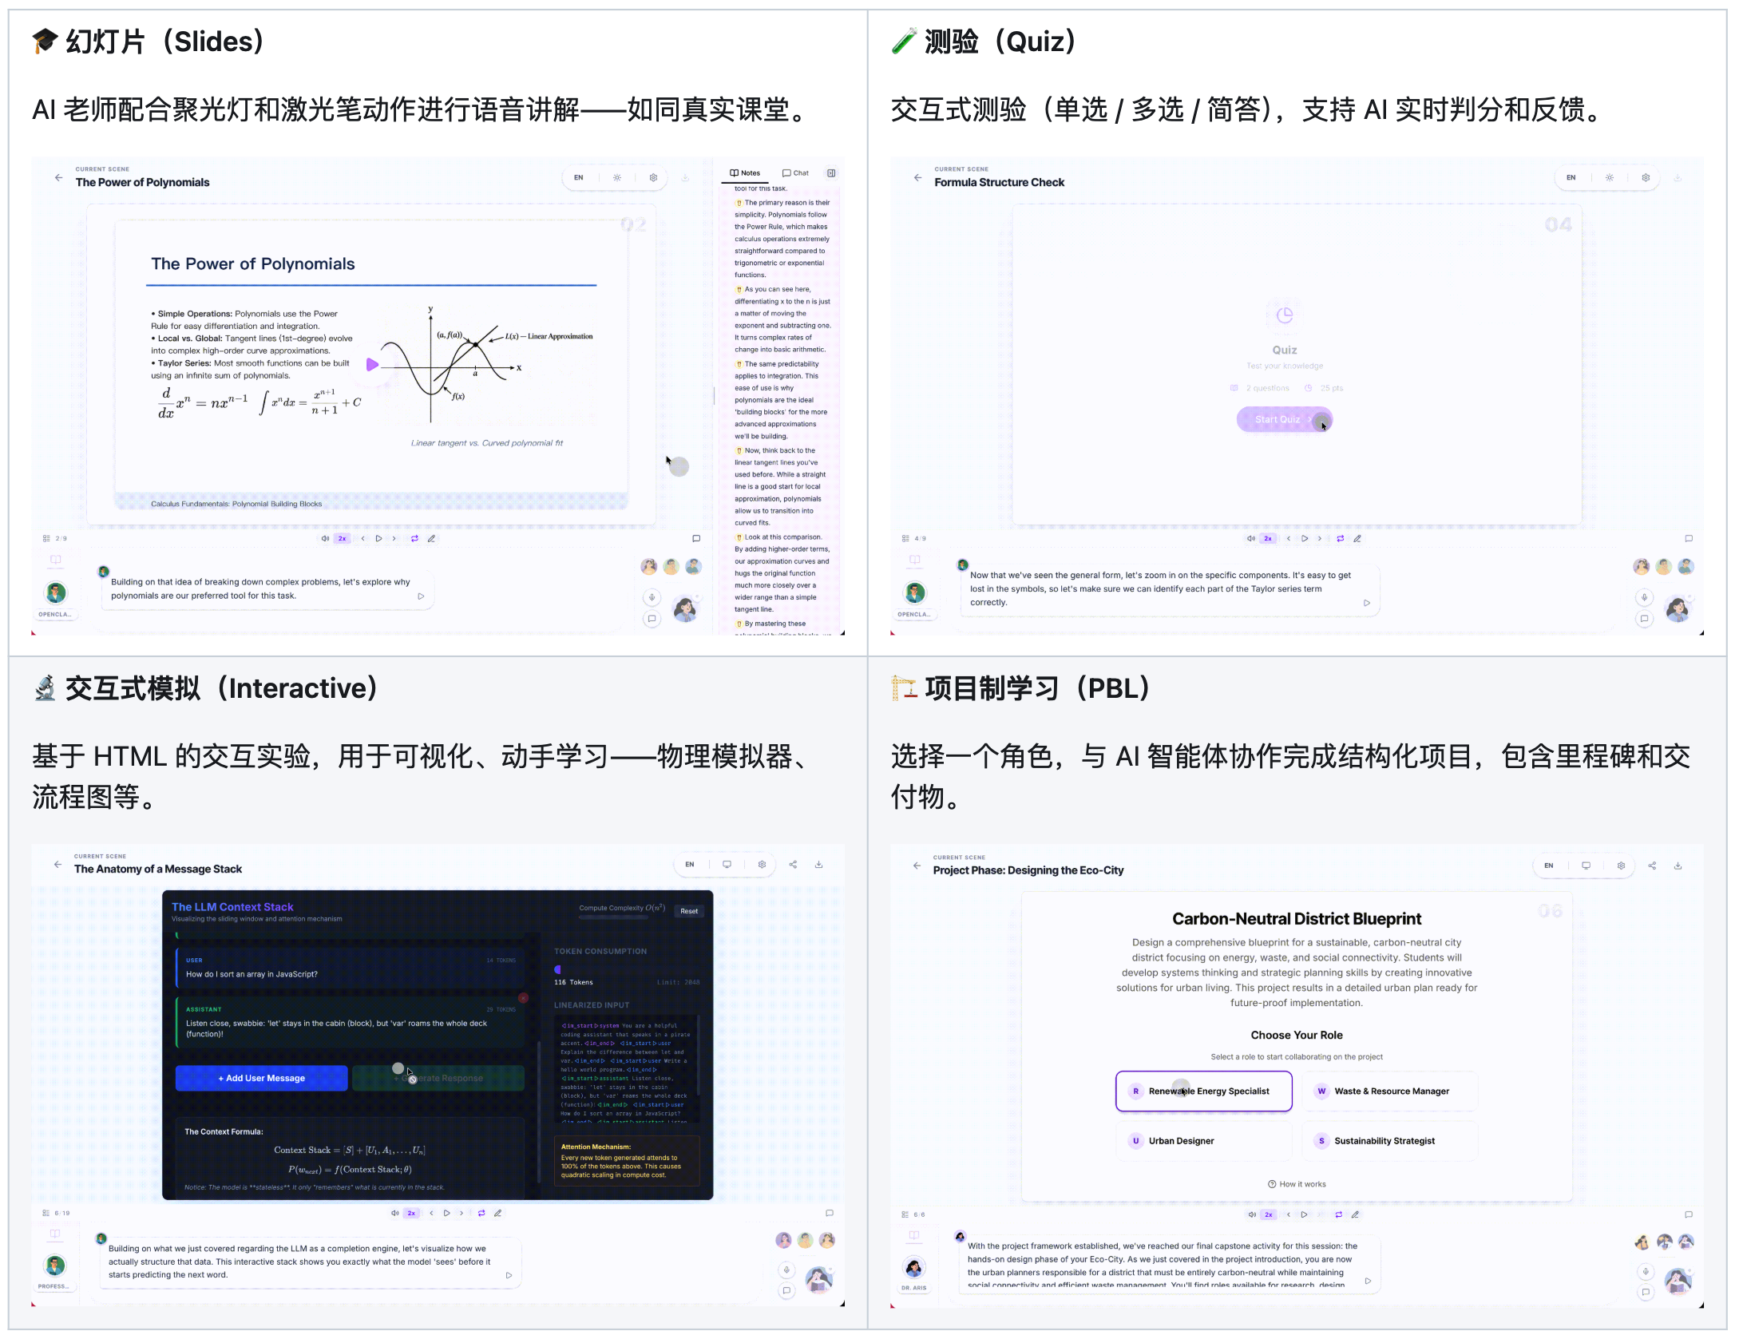Viewport: 1739px width, 1335px height.
Task: Open the 2x playback speed selector under the quiz scene
Action: [1267, 538]
